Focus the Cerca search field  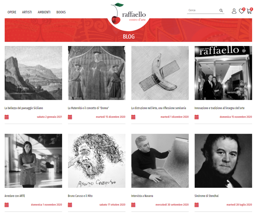click(203, 10)
